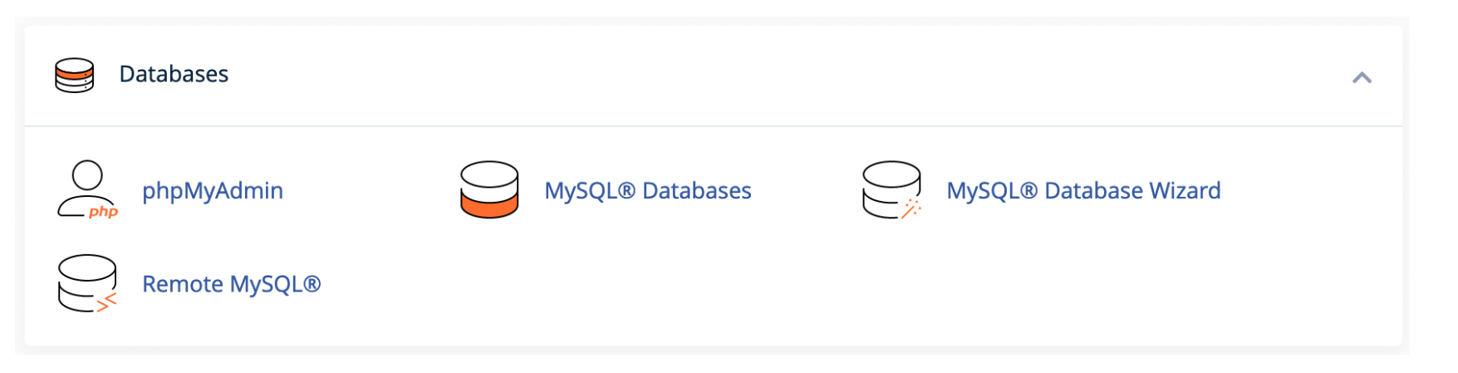The width and height of the screenshot is (1458, 373).
Task: Click the blank header bar beside the Databases title
Action: (789, 75)
